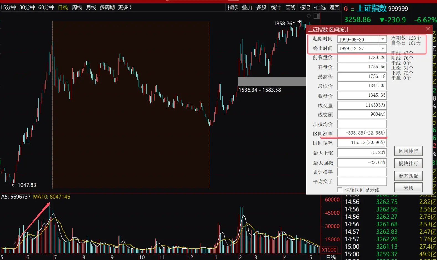Switch chart to 30分钟 period
The image size is (437, 260).
(27, 7)
